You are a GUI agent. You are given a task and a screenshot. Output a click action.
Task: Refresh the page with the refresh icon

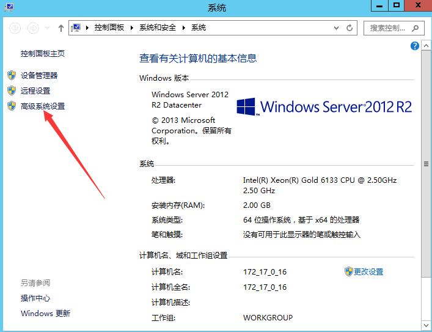pyautogui.click(x=350, y=28)
